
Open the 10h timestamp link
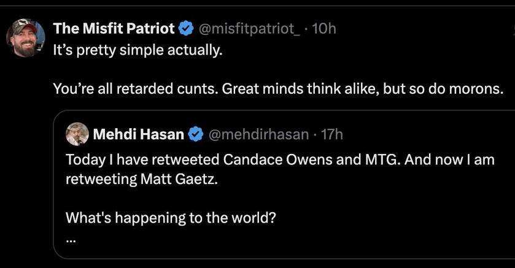(324, 28)
